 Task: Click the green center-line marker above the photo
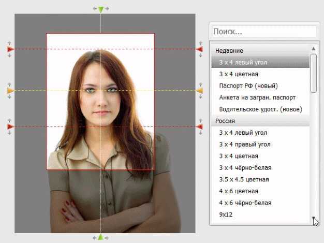tap(100, 9)
